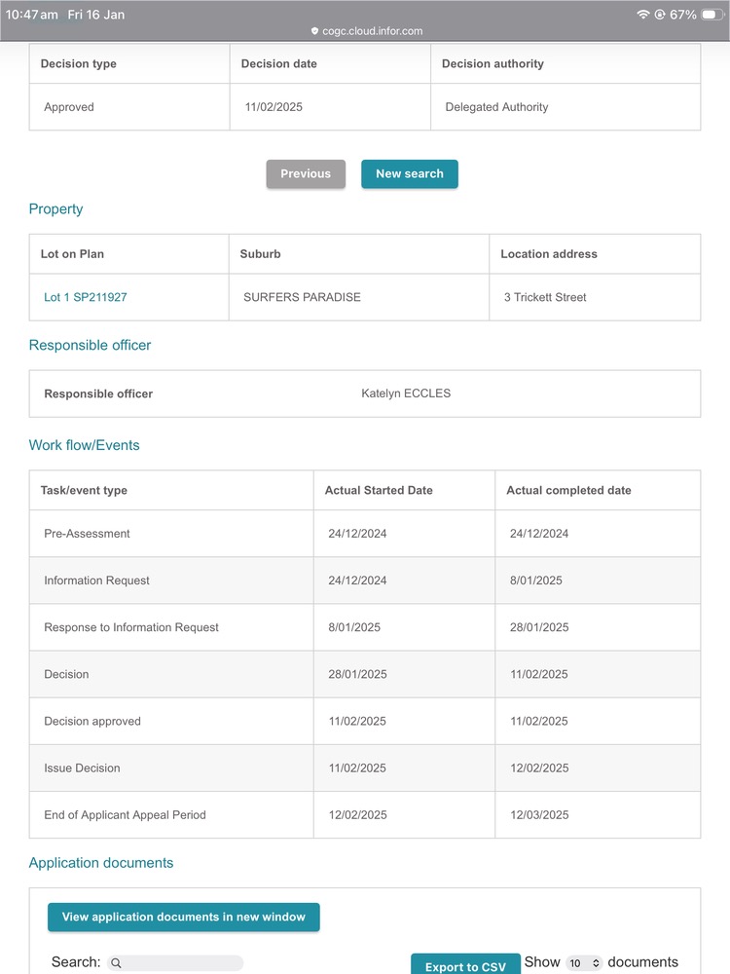Screen dimensions: 730x974
Task: Tap the orientation lock icon in the status bar
Action: [660, 15]
